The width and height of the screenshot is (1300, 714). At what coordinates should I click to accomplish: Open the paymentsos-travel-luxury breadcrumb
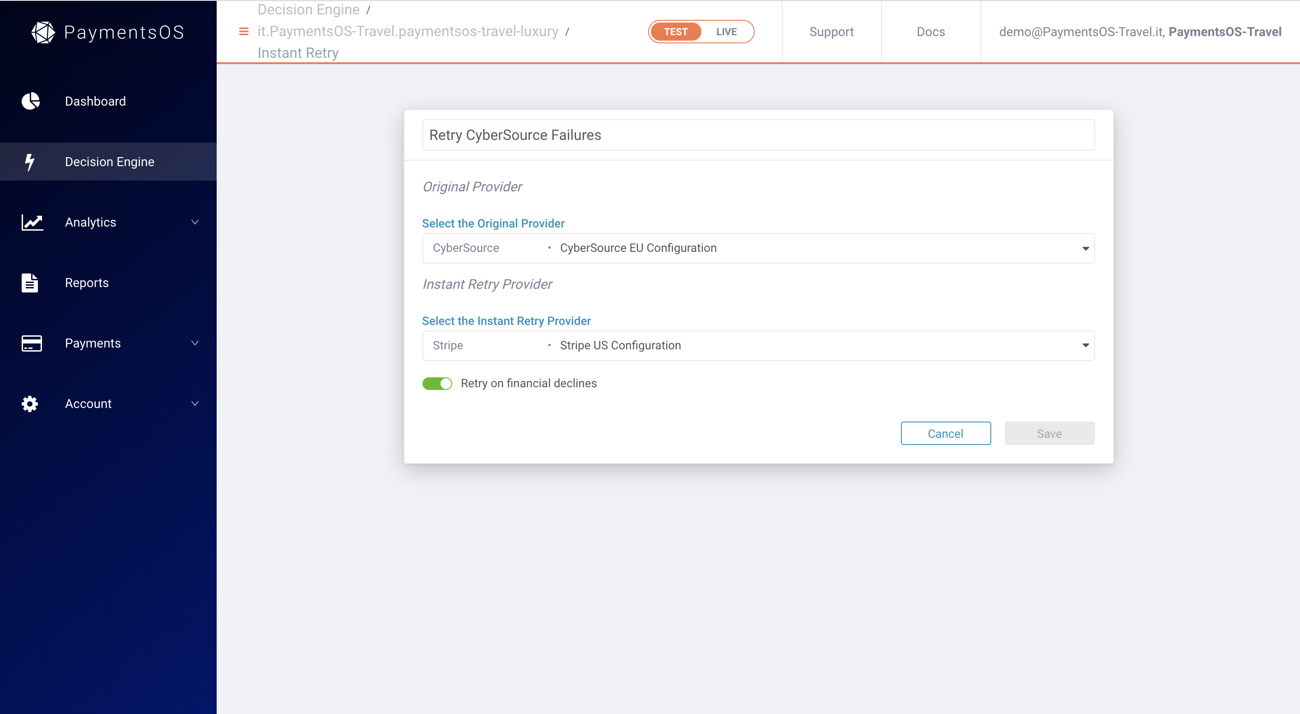pyautogui.click(x=408, y=31)
